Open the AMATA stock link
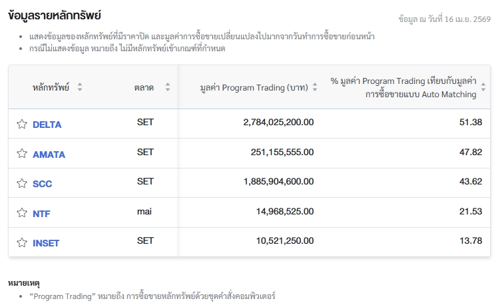Screen dimensions: 502x307 coord(49,154)
